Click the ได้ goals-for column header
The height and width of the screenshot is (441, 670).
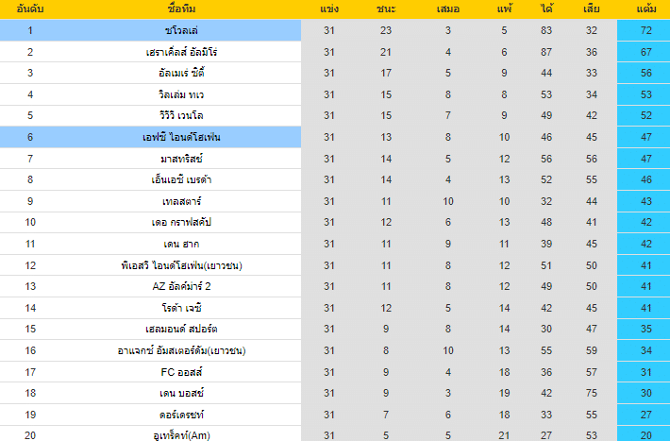point(547,9)
